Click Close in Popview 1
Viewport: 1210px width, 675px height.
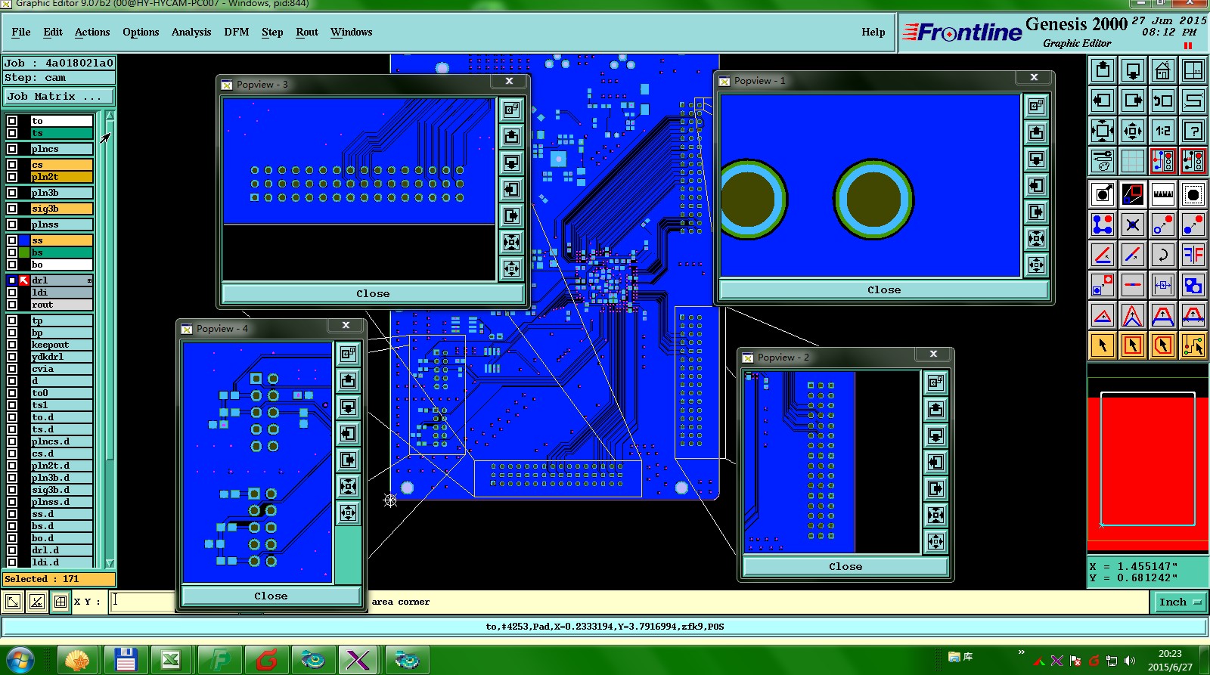[x=884, y=290]
